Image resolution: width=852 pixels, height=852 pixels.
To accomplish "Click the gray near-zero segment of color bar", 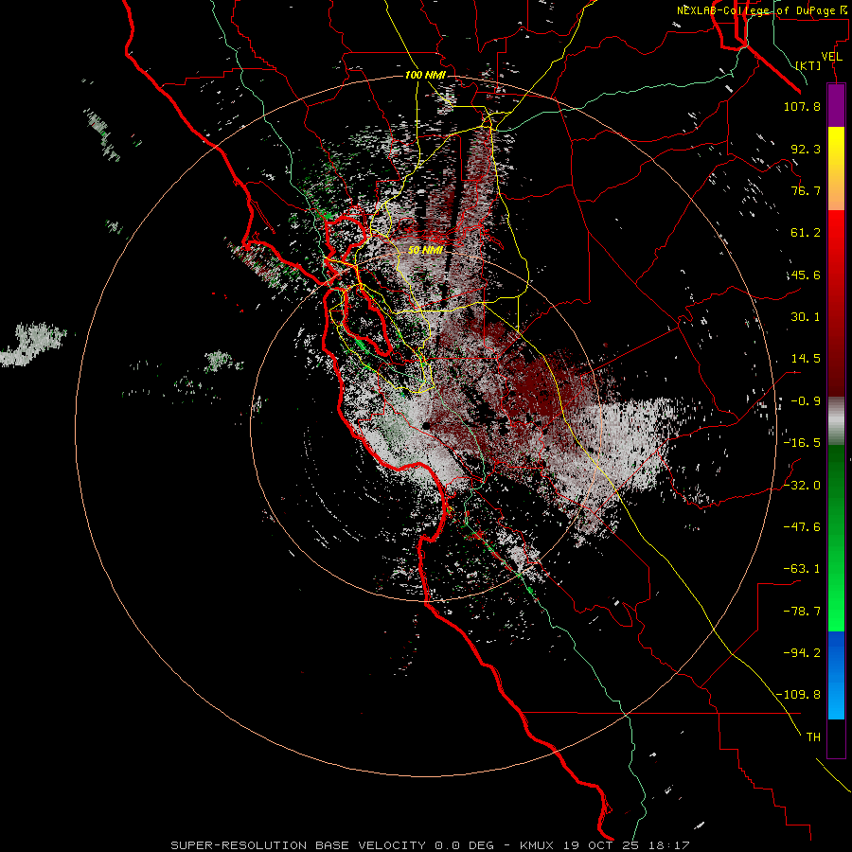I will click(x=836, y=421).
